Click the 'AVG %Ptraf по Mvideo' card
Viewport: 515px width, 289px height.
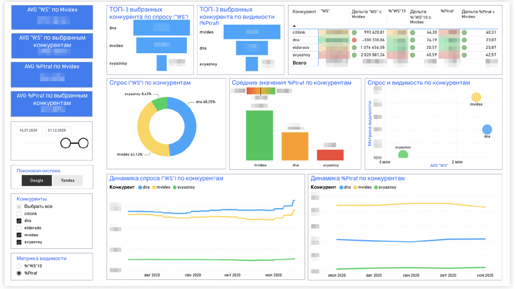click(51, 75)
